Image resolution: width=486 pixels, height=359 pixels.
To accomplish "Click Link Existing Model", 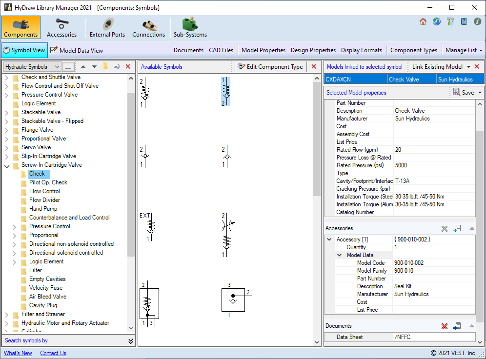I will (x=437, y=67).
